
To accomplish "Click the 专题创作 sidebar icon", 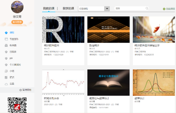I will click(x=6, y=39).
